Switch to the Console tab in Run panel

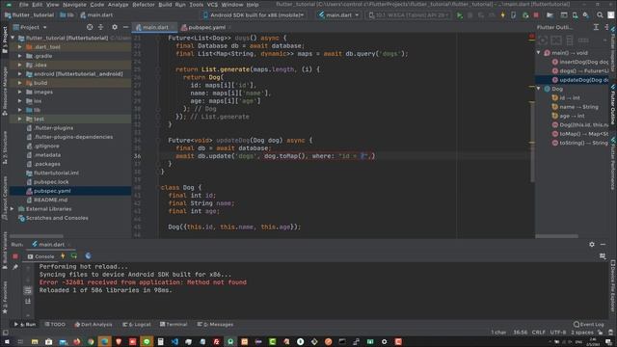point(40,256)
